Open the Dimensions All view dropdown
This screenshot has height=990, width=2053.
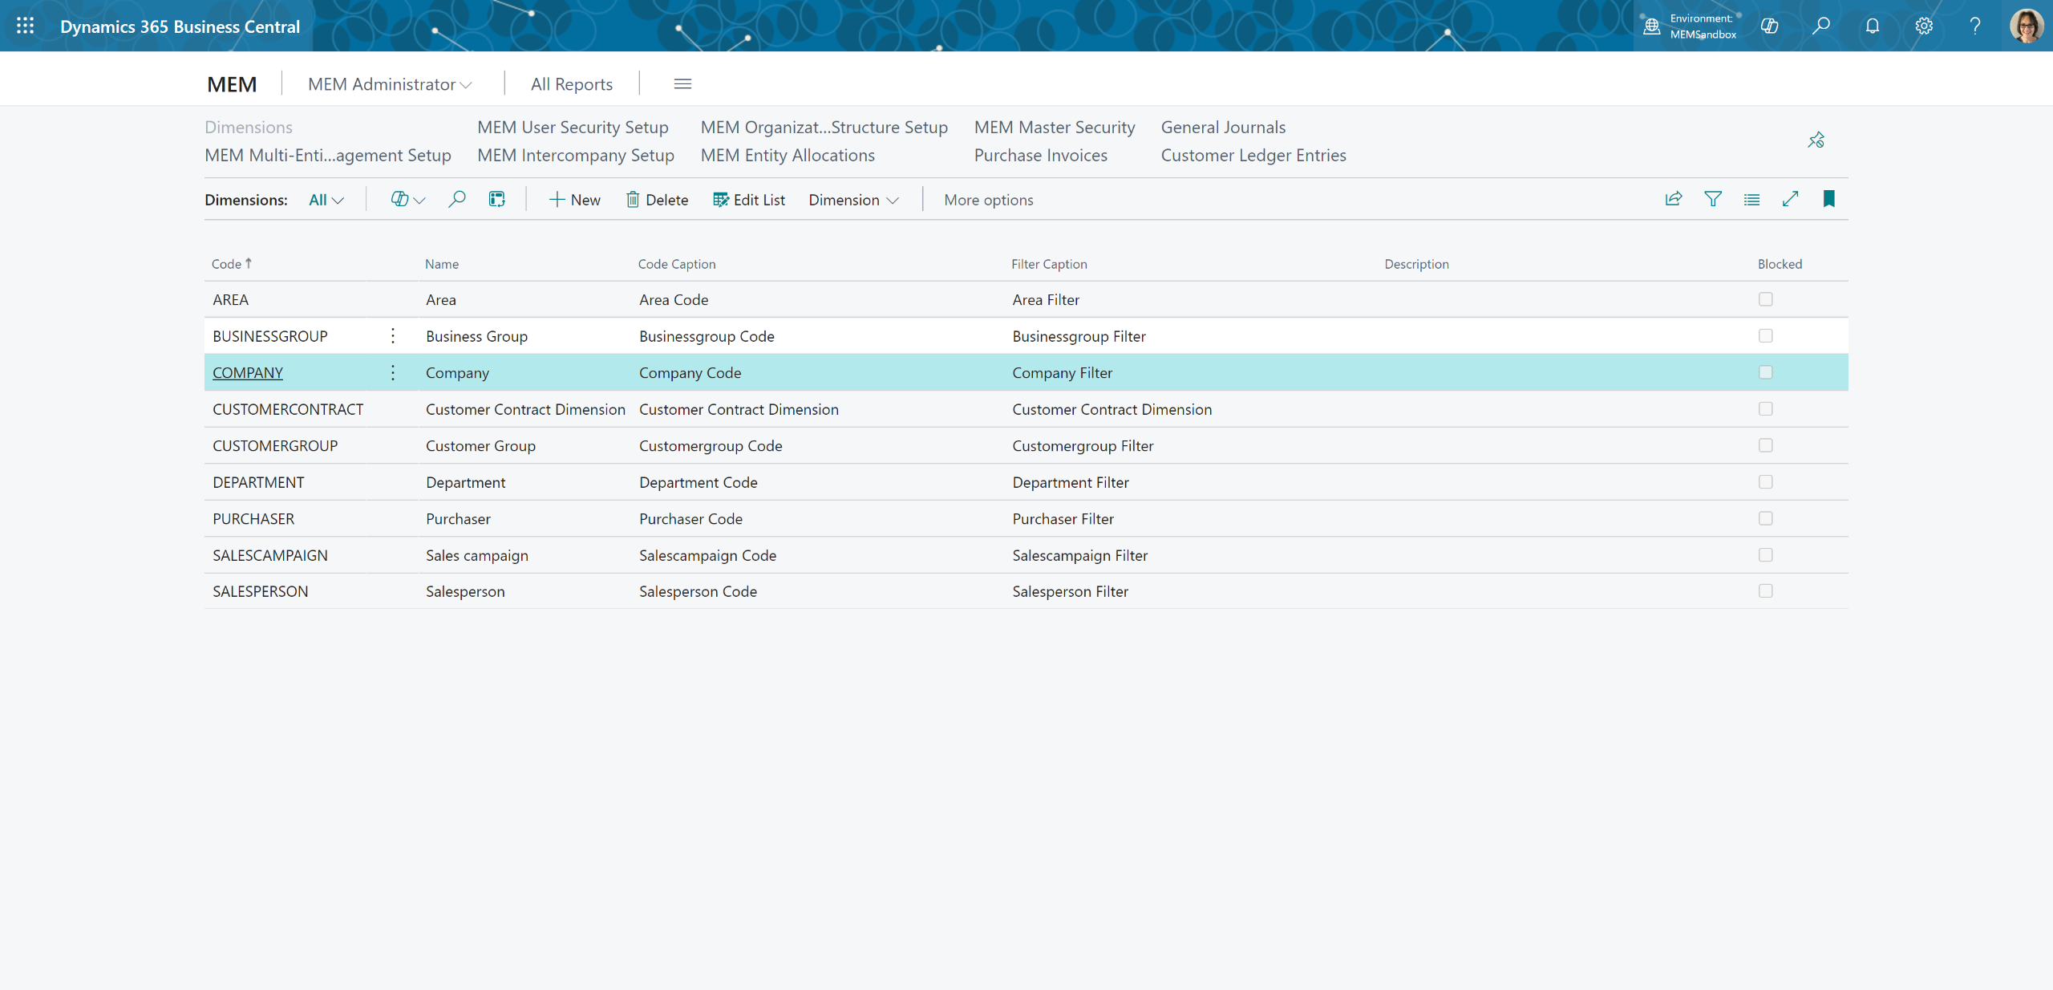(x=326, y=200)
